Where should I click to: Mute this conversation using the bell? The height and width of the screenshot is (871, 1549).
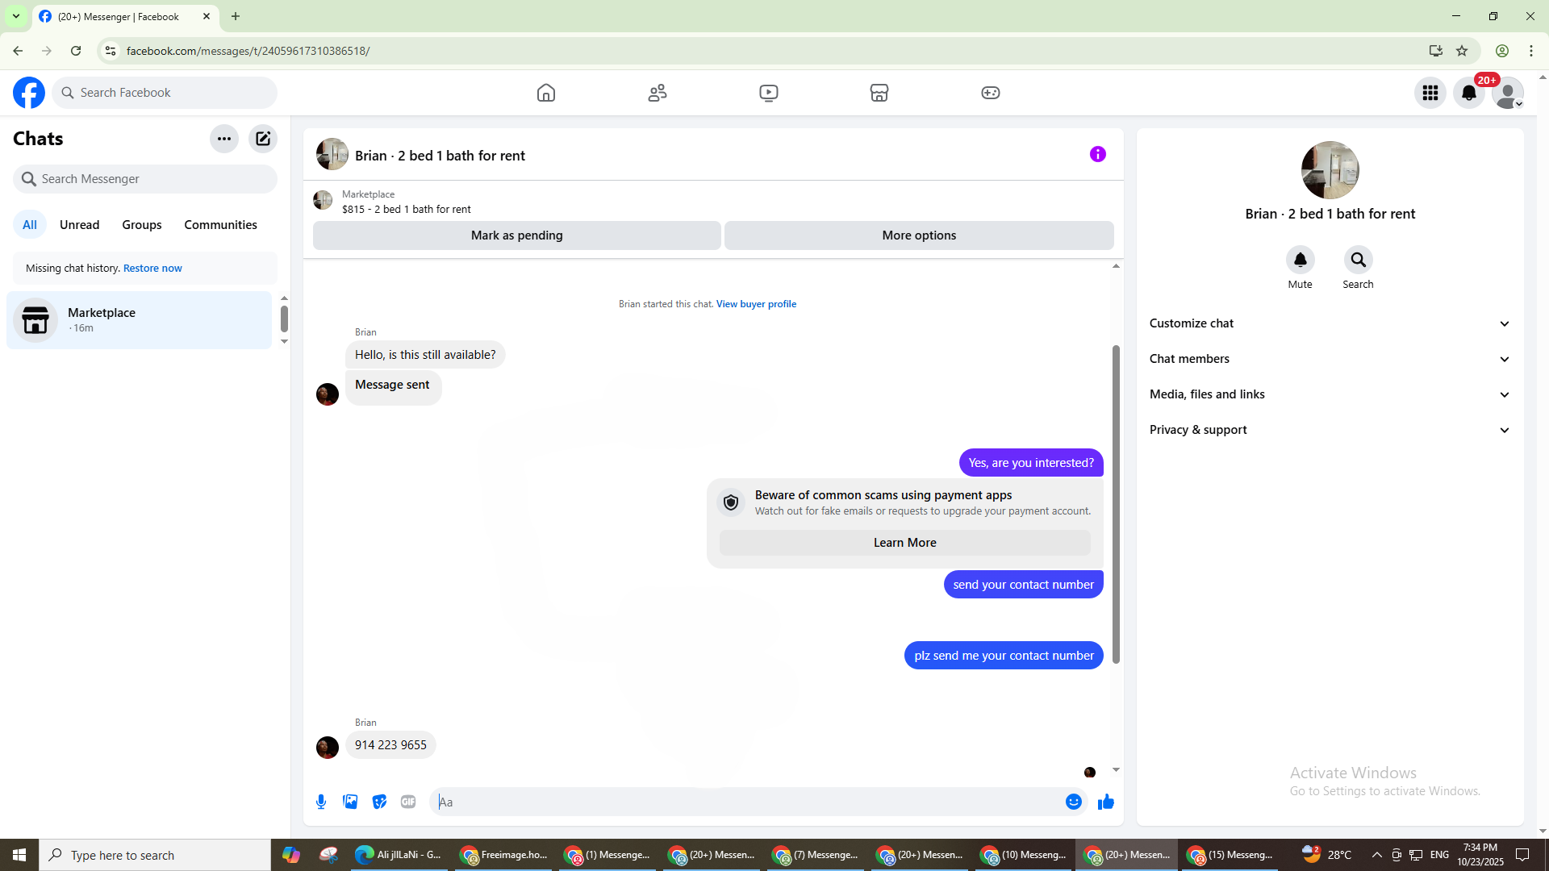tap(1300, 260)
